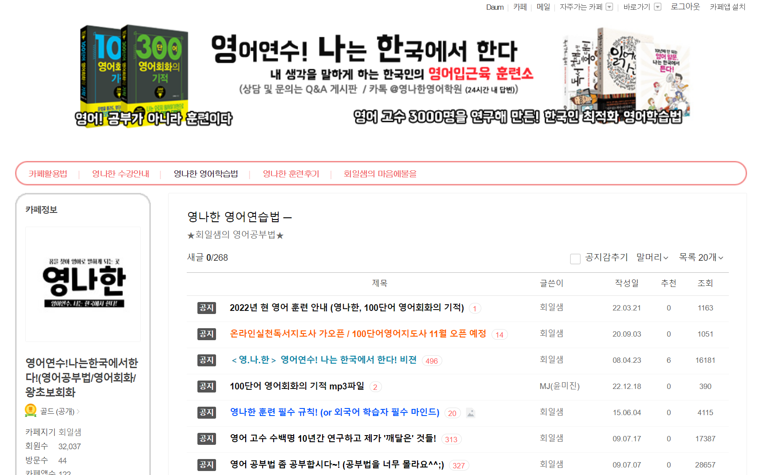The image size is (771, 475).
Task: Click the 영나한 cafe logo thumbnail
Action: 83,284
